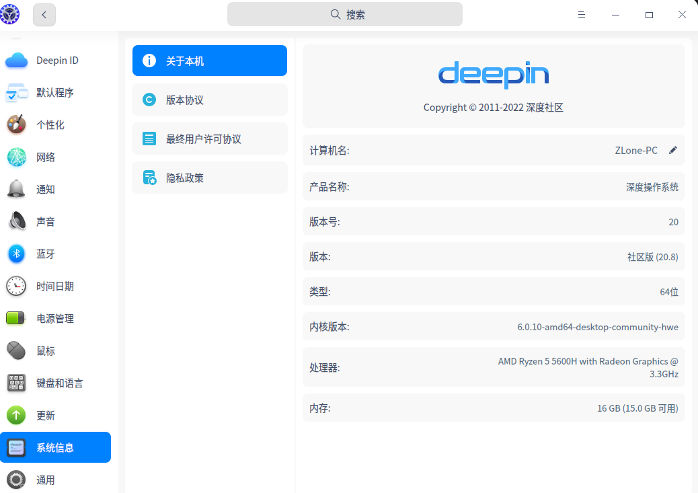Minimize the control center window
This screenshot has width=698, height=493.
pos(615,15)
